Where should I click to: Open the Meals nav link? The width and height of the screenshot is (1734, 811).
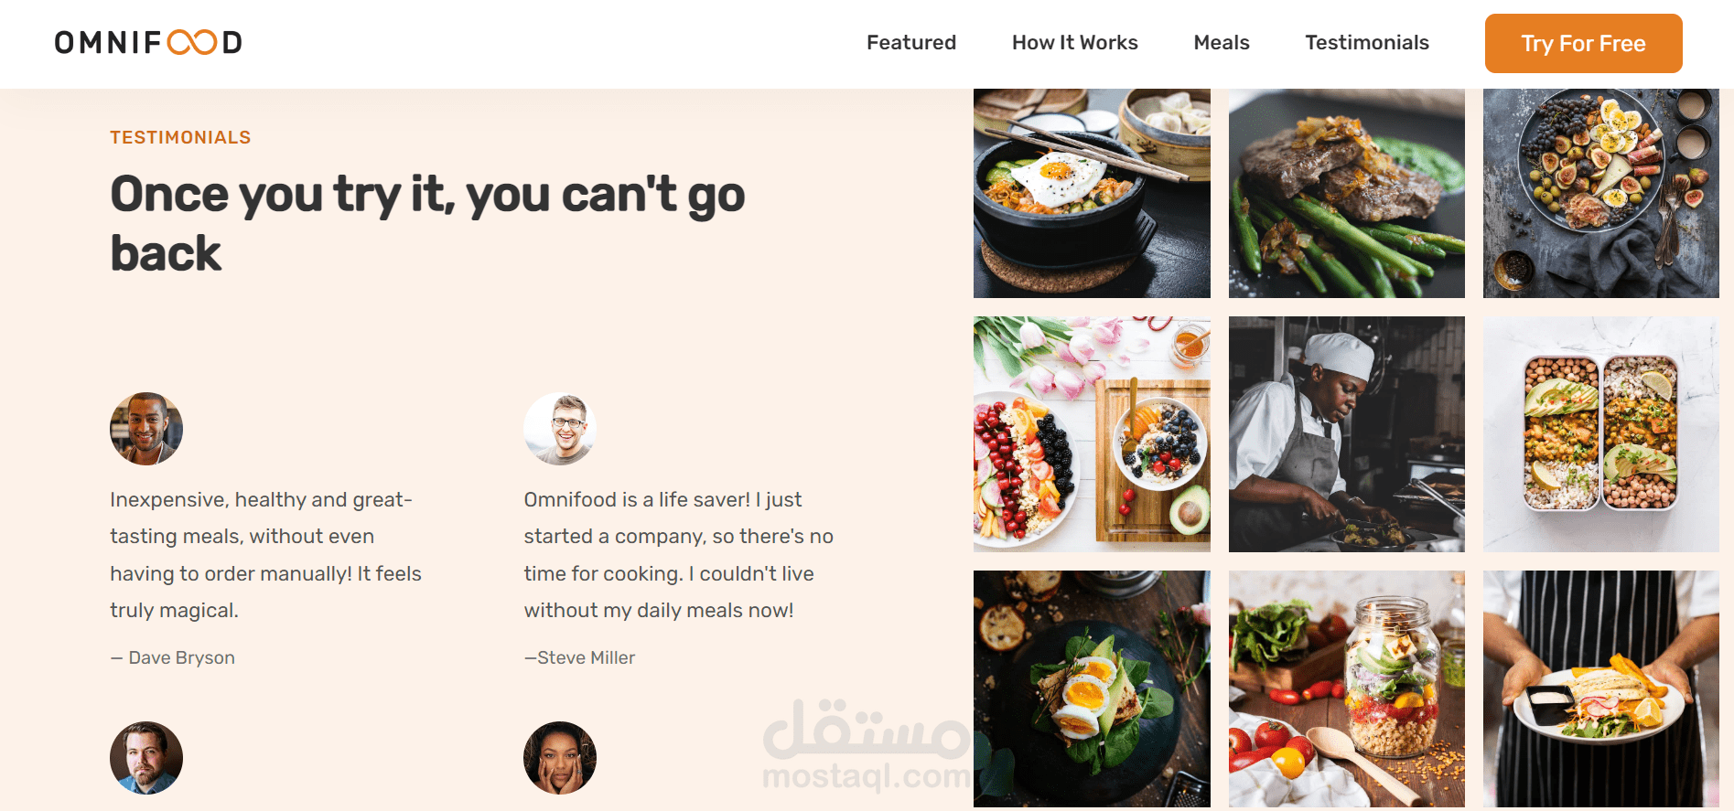coord(1222,43)
